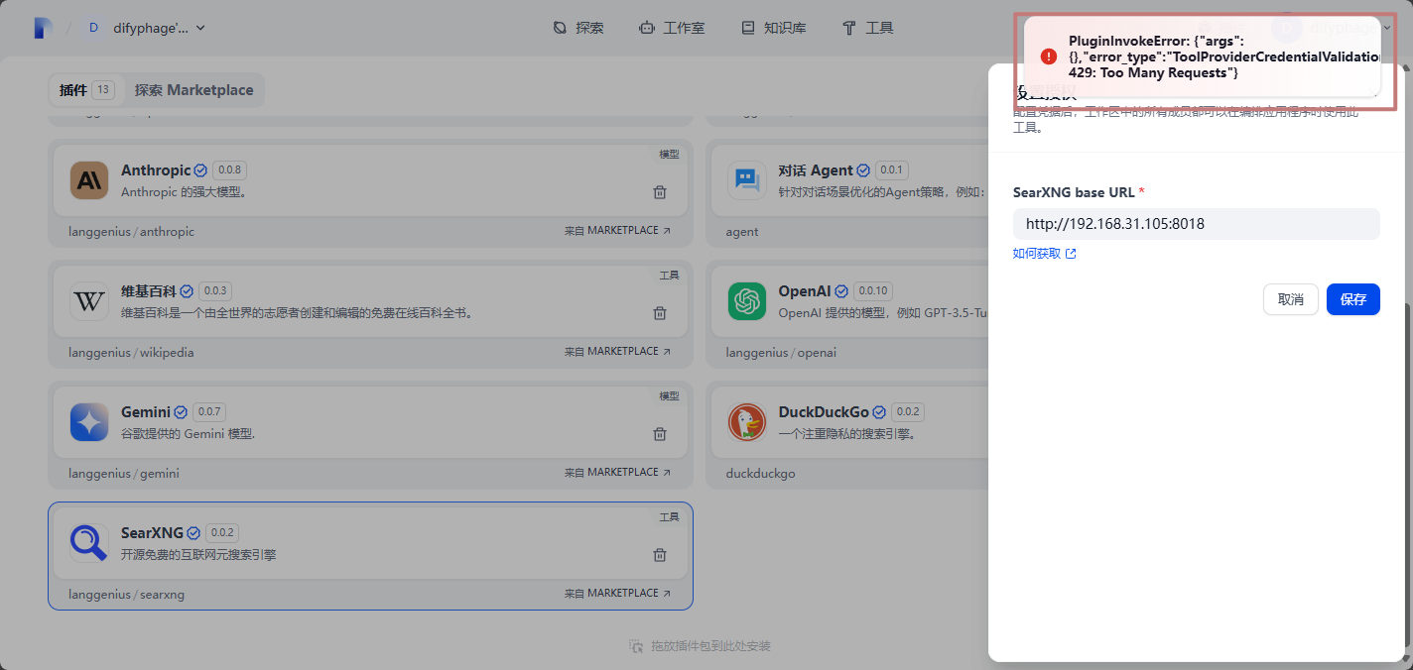This screenshot has width=1413, height=670.
Task: Open the 知识库 menu
Action: coord(774,28)
